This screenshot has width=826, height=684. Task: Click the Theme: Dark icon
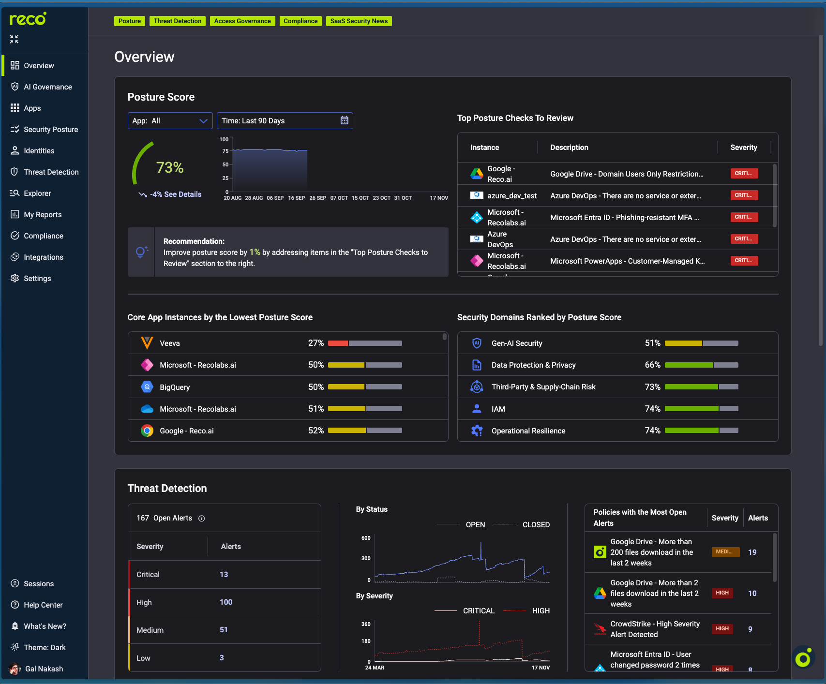(x=15, y=647)
